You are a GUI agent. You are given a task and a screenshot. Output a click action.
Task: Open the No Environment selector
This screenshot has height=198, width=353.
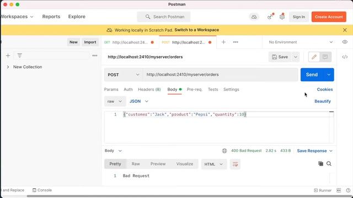click(301, 42)
